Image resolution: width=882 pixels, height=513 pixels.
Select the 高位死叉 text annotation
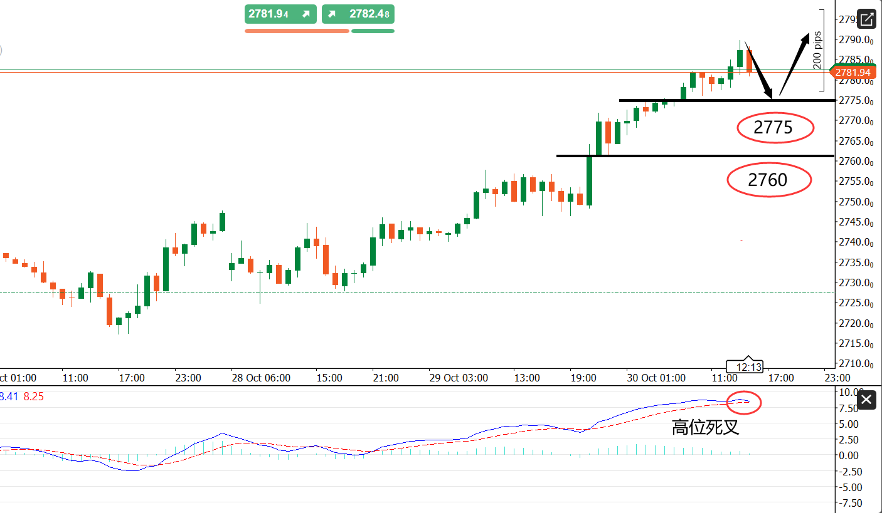tap(705, 428)
